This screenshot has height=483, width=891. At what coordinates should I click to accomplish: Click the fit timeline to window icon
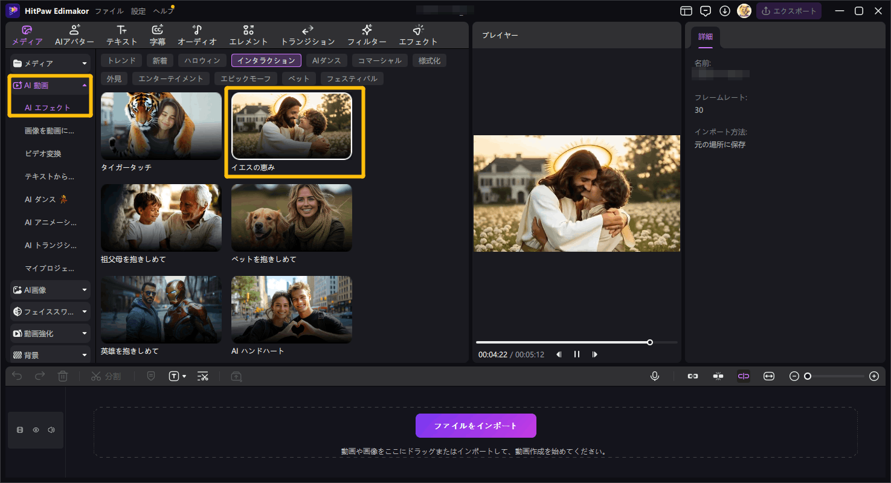coord(768,376)
